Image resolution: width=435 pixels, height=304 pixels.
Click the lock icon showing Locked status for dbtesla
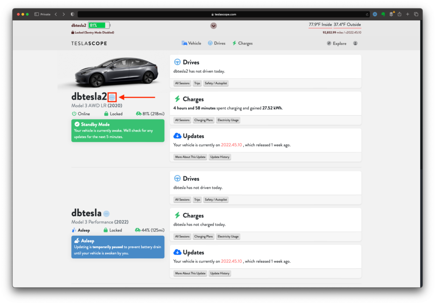(106, 230)
